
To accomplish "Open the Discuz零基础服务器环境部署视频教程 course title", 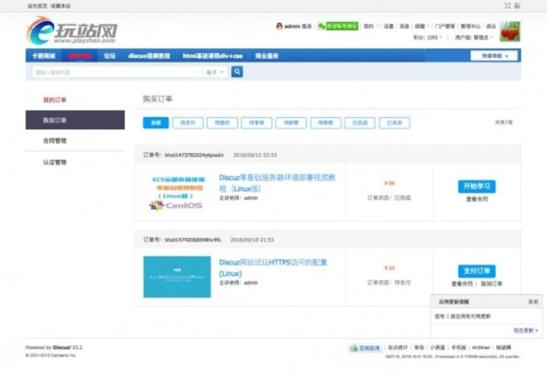I will 278,183.
